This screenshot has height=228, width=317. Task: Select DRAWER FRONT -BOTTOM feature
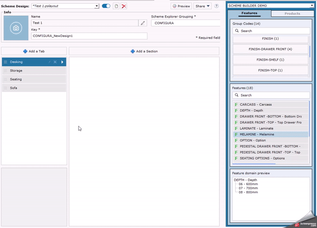pos(271,117)
